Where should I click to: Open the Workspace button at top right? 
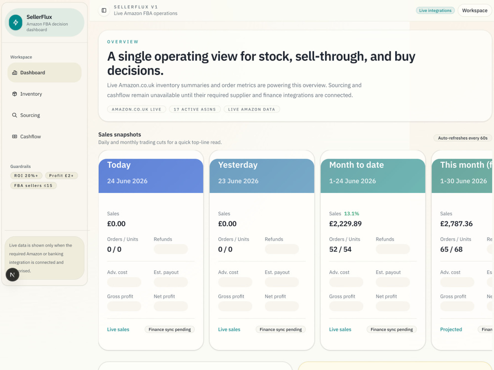click(x=474, y=10)
